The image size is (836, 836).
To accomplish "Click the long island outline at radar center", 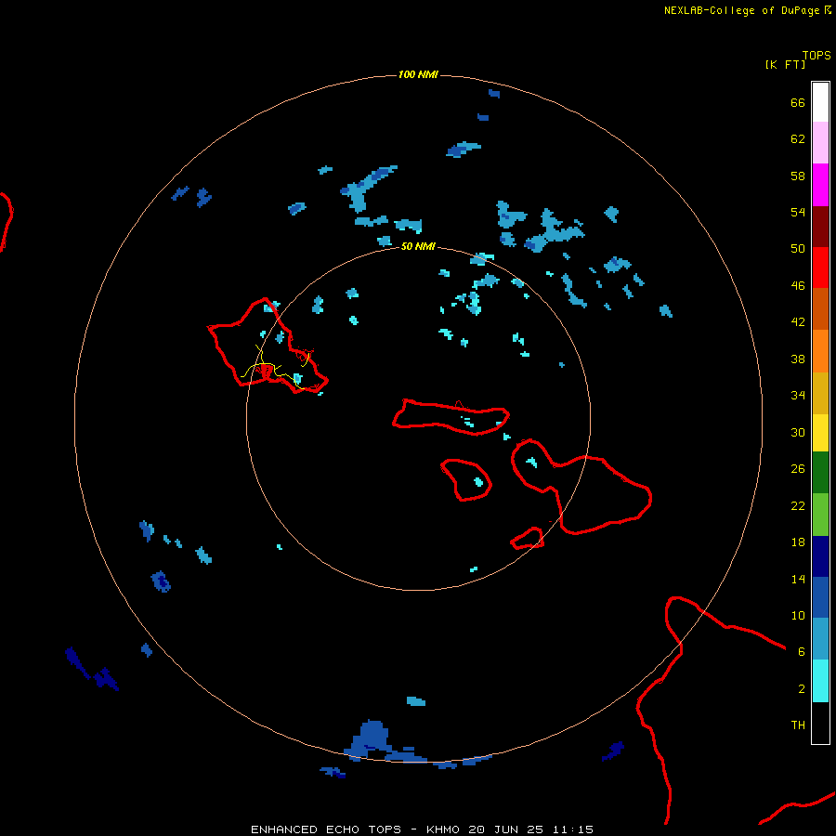I will (x=451, y=417).
